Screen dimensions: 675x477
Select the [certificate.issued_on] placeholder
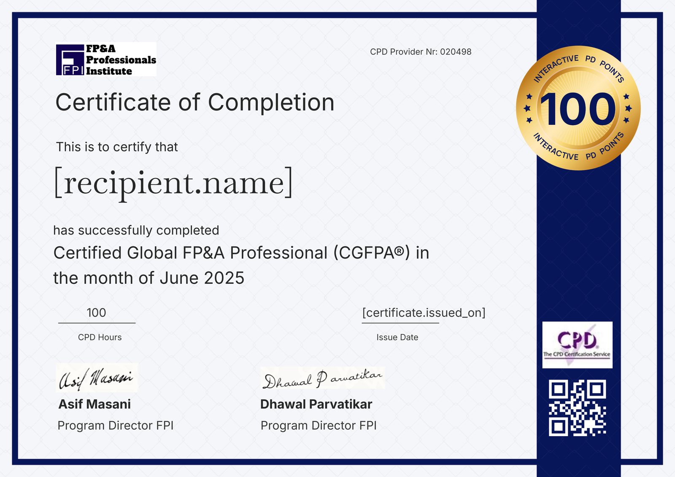pos(424,313)
